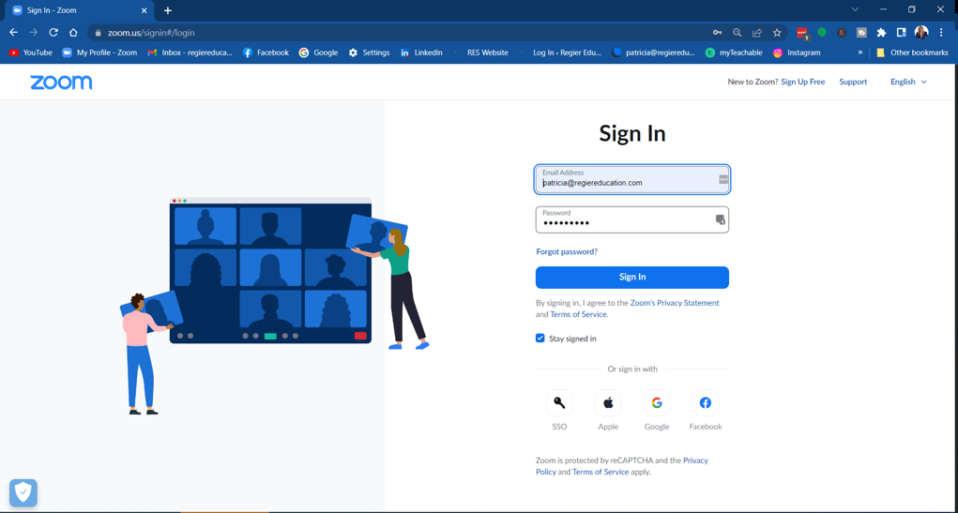Open the Settings bookmark
The image size is (958, 513).
(x=369, y=53)
